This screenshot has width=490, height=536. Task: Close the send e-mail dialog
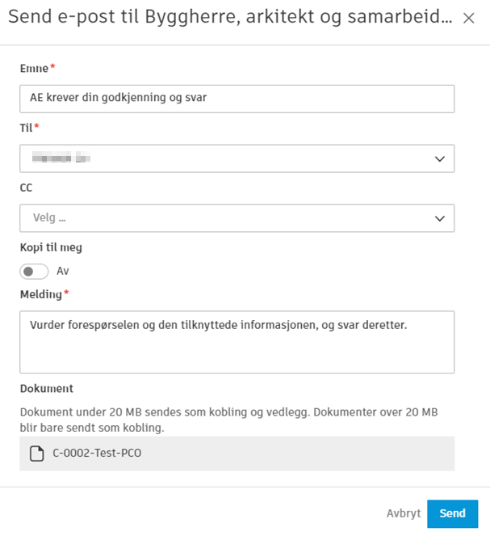pos(468,18)
